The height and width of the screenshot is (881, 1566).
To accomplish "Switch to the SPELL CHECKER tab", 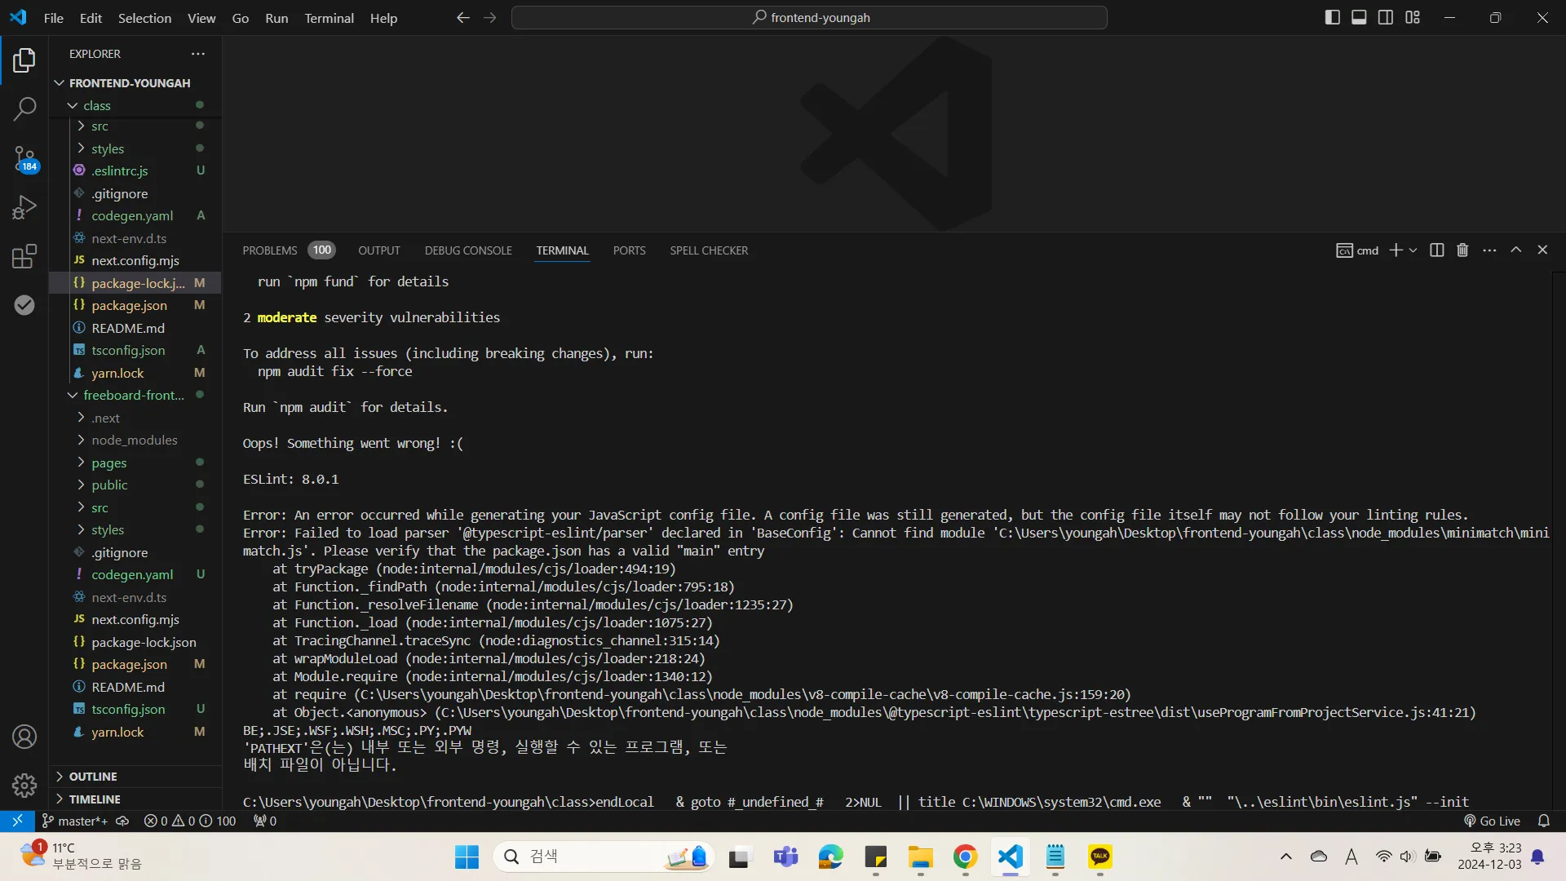I will [709, 250].
